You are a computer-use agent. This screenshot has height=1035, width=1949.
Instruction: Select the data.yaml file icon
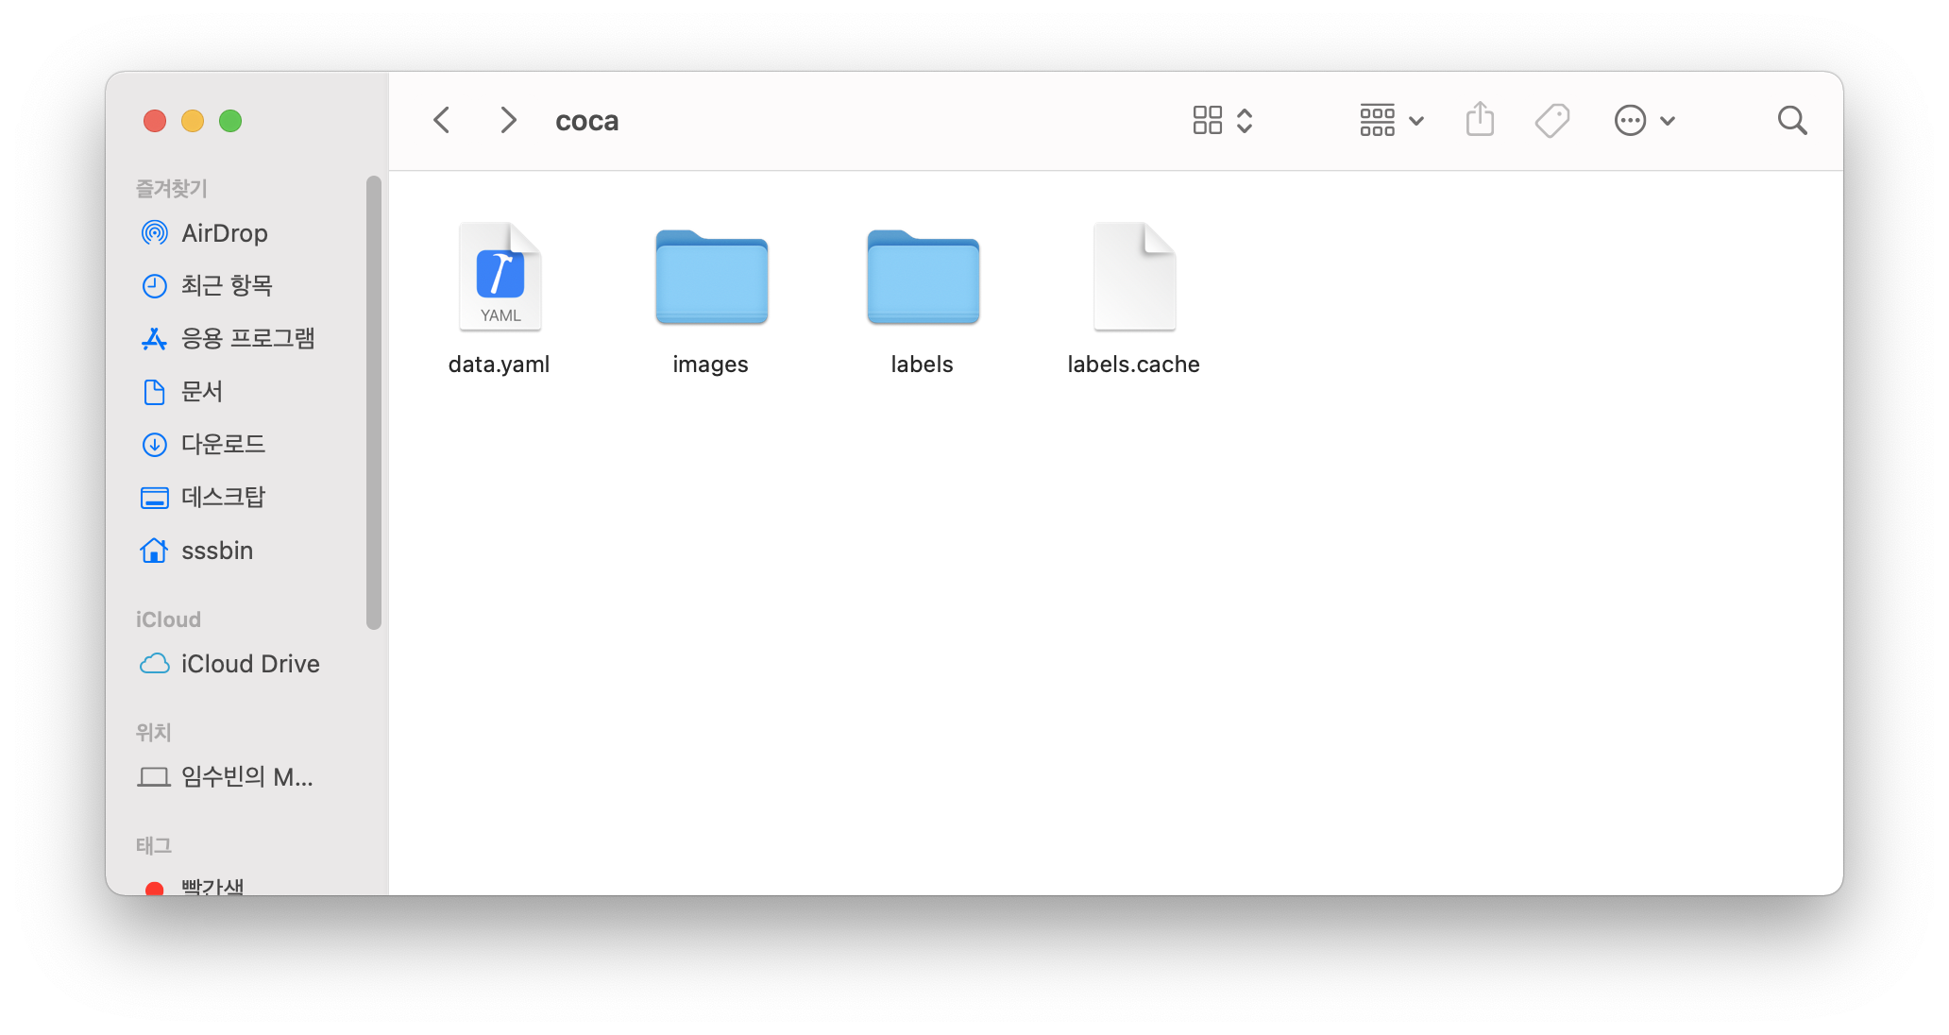pyautogui.click(x=500, y=277)
